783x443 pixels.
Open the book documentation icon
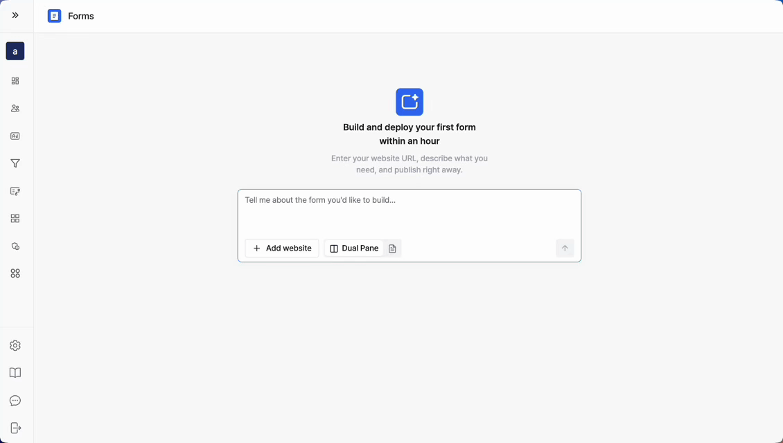pyautogui.click(x=15, y=373)
